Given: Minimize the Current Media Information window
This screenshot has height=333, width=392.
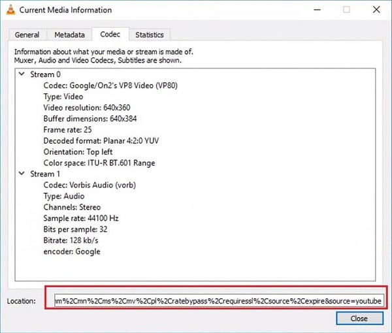Looking at the screenshot, I should click(317, 10).
